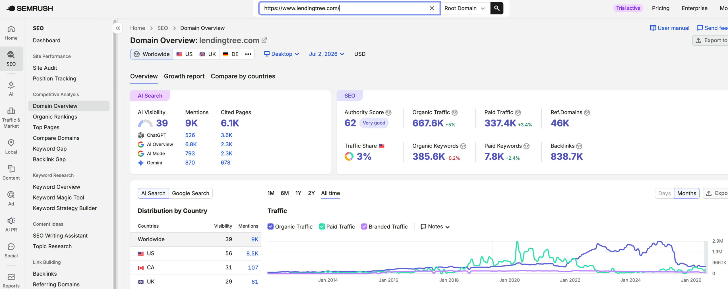728x289 pixels.
Task: Expand more countries with three-dots button
Action: pos(248,54)
